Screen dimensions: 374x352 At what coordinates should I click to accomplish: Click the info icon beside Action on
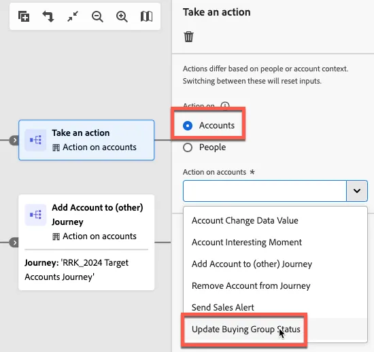tap(225, 105)
